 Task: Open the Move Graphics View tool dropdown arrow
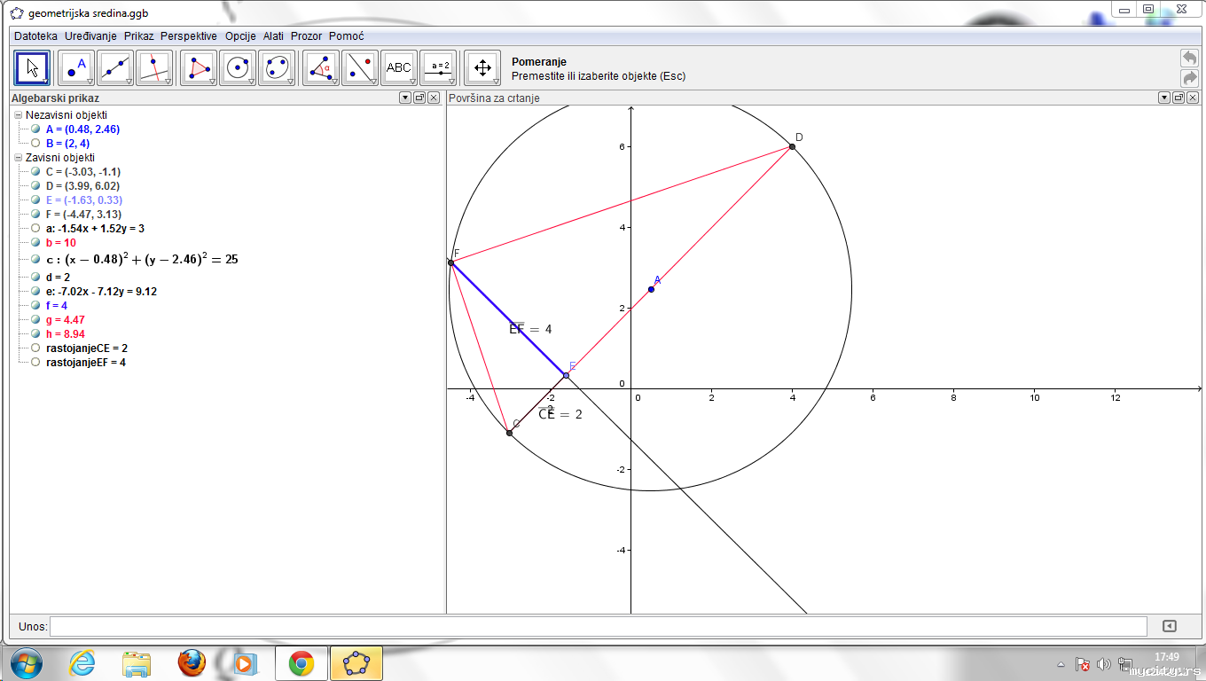pyautogui.click(x=497, y=82)
